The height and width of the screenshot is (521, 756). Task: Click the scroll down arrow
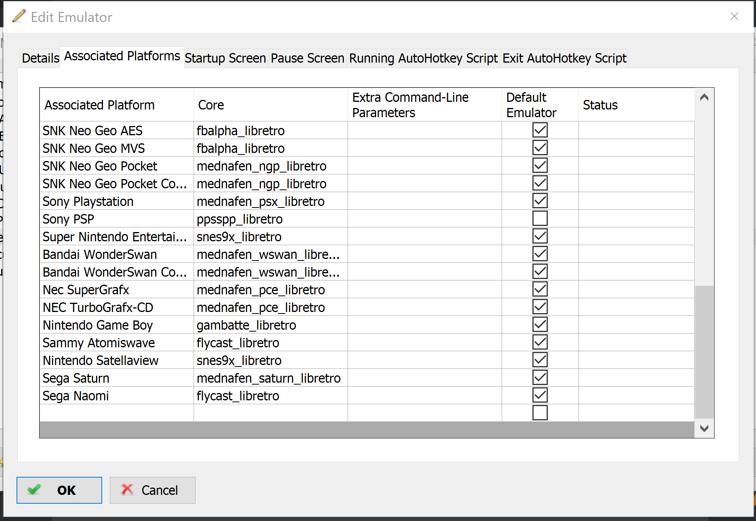pos(704,428)
